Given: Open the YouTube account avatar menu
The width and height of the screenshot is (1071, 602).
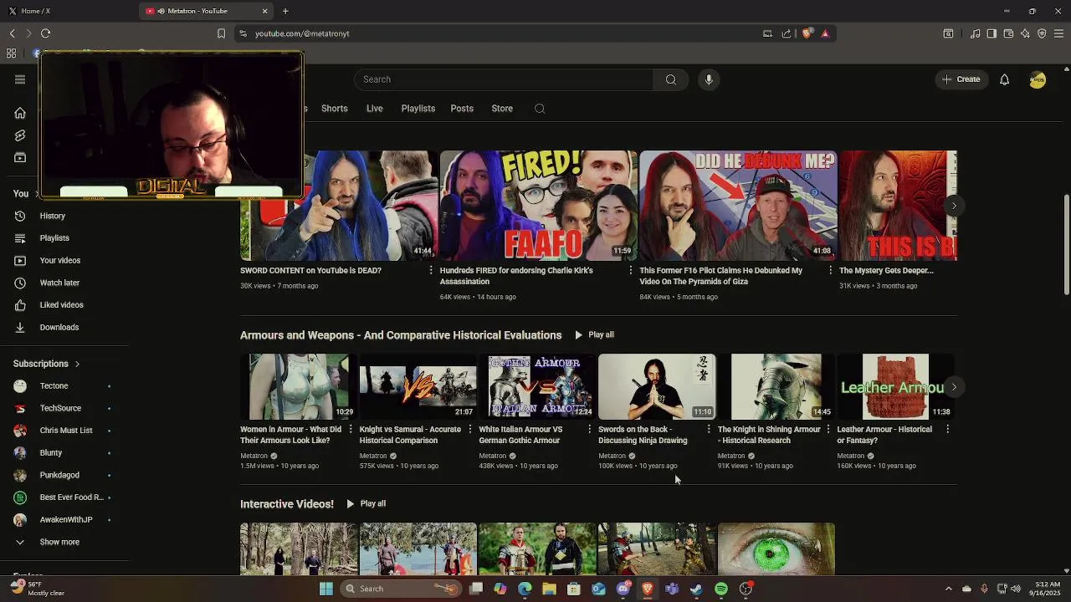Looking at the screenshot, I should coord(1038,79).
